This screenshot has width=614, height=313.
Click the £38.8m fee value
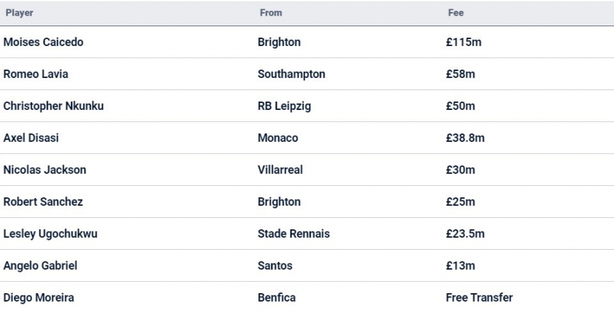(465, 138)
